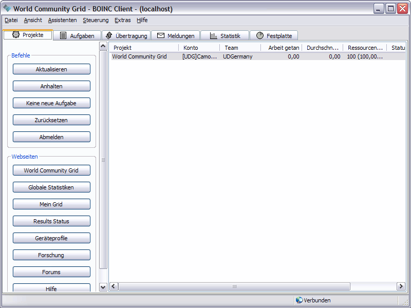
Task: Click the project list scroll right arrow
Action: 401,286
